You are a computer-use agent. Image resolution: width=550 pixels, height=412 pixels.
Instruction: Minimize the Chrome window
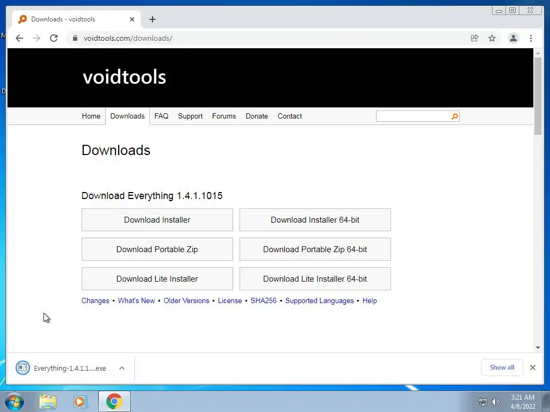[x=499, y=11]
